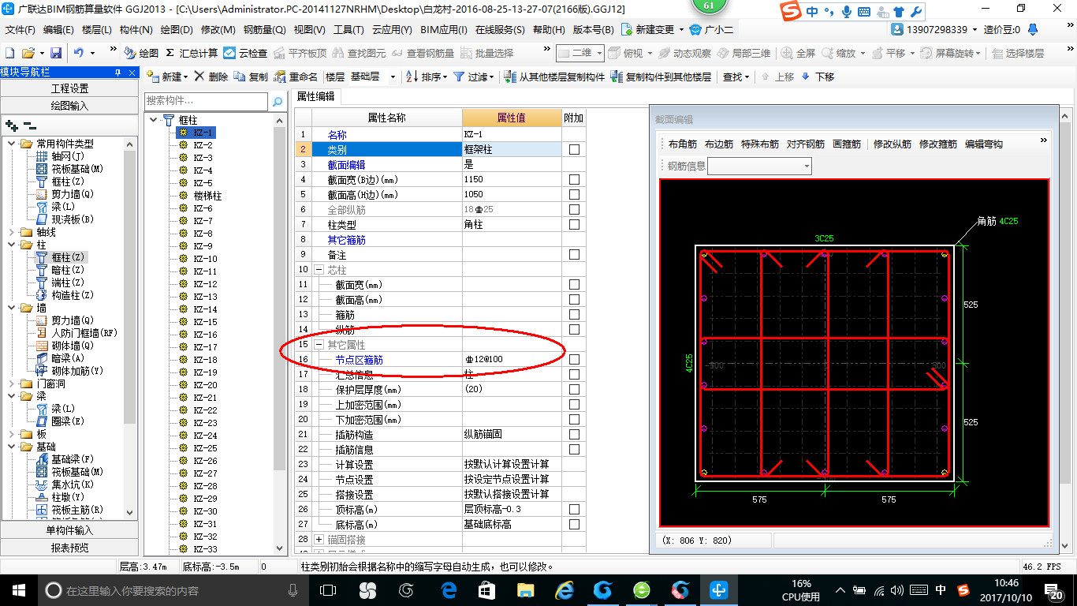Screen dimensions: 1077x606
Task: Click 修改纵筋 in section editor toolbar
Action: [x=893, y=144]
